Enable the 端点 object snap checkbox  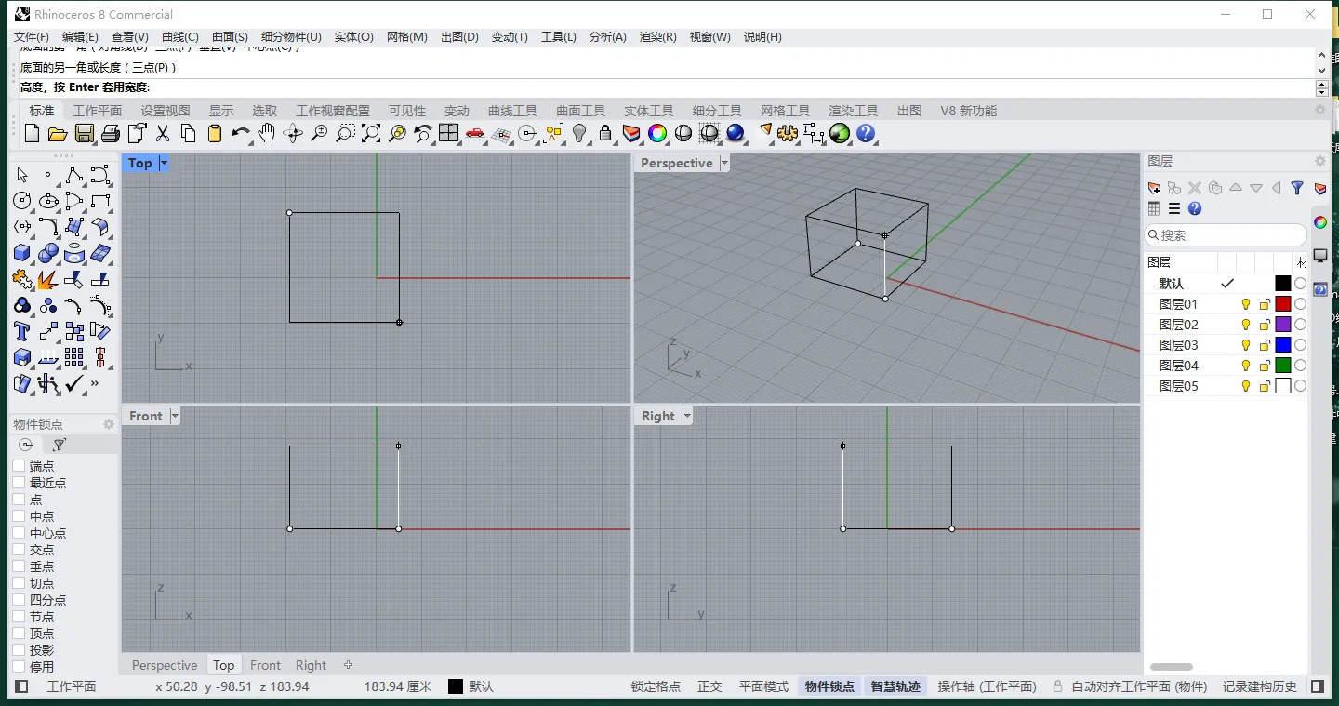[x=19, y=466]
